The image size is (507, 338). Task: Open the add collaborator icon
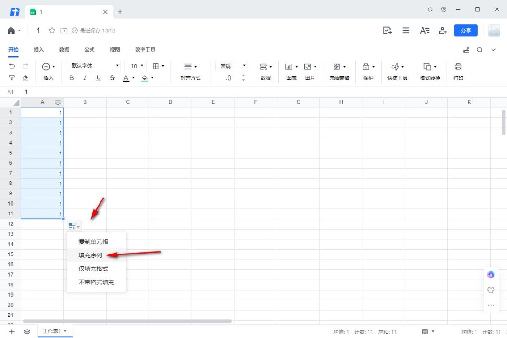pyautogui.click(x=443, y=31)
